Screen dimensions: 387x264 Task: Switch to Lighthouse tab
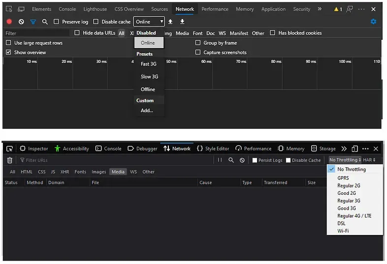click(x=95, y=9)
